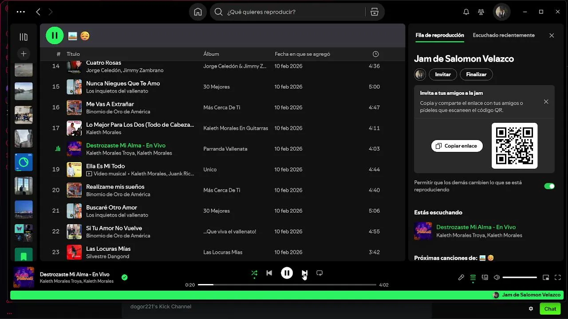
Task: Open the profile avatar menu
Action: click(x=501, y=12)
